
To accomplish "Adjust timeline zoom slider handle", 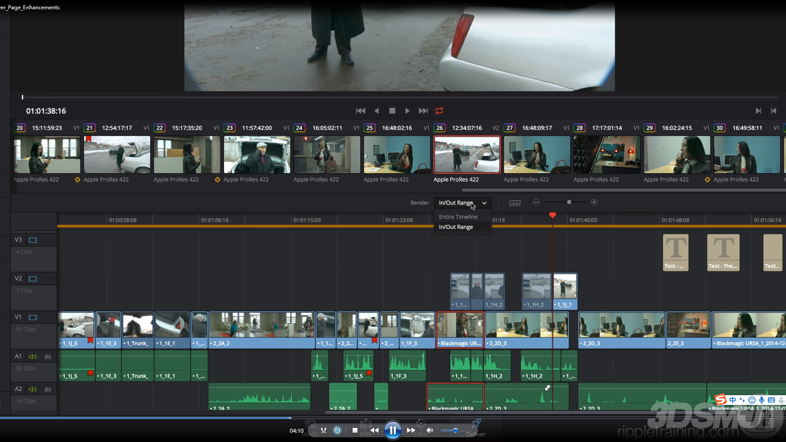I will point(569,202).
